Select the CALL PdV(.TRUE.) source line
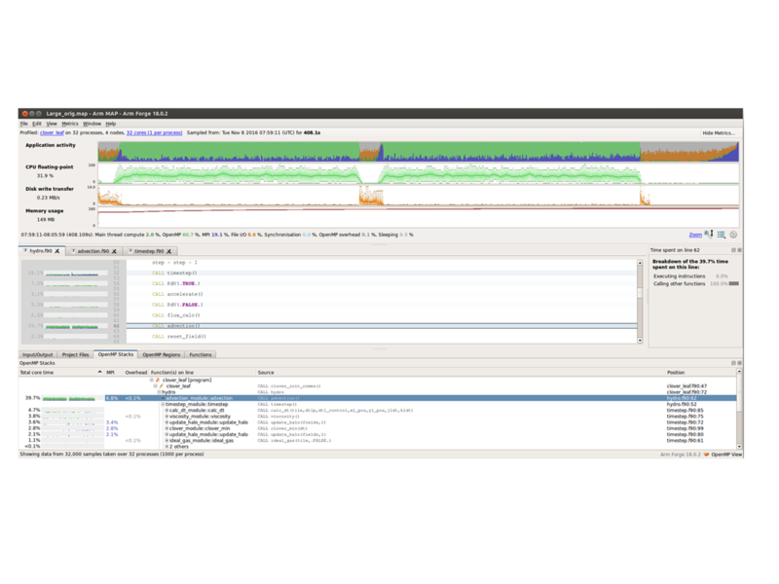Screen dimensions: 779x584 pyautogui.click(x=381, y=283)
